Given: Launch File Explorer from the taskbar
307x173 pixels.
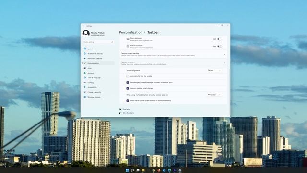Looking at the screenshot, I should [x=143, y=170].
